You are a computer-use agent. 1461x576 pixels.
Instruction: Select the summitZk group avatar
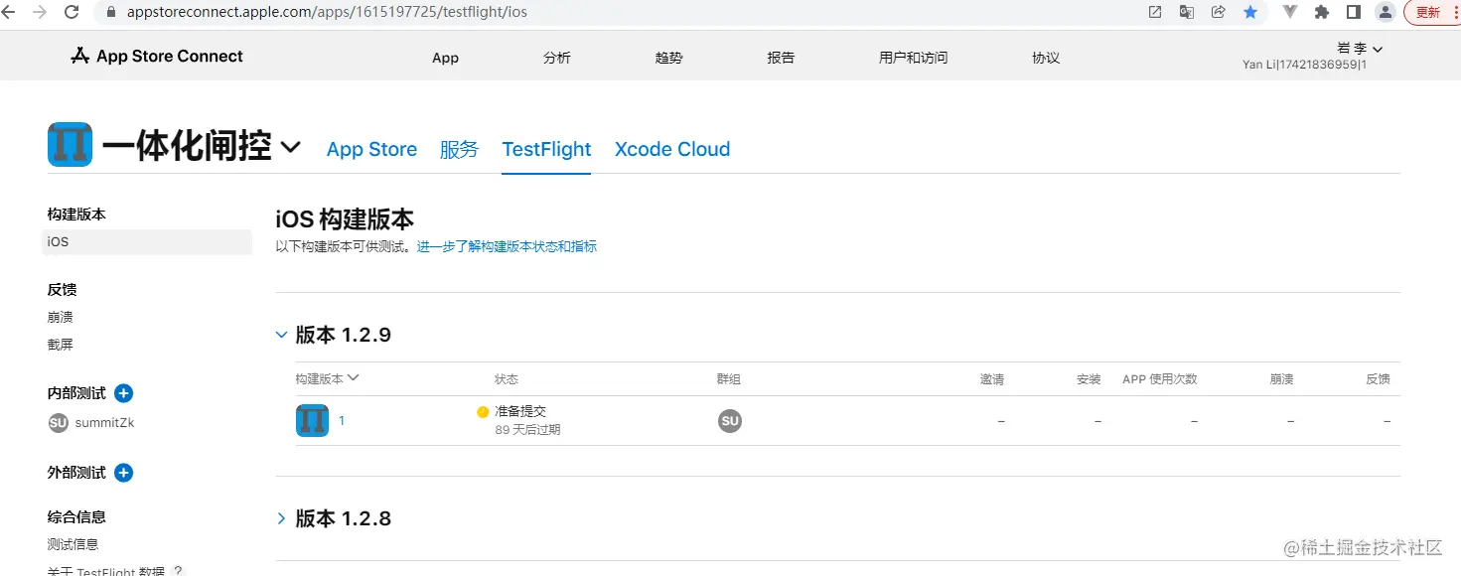point(57,422)
